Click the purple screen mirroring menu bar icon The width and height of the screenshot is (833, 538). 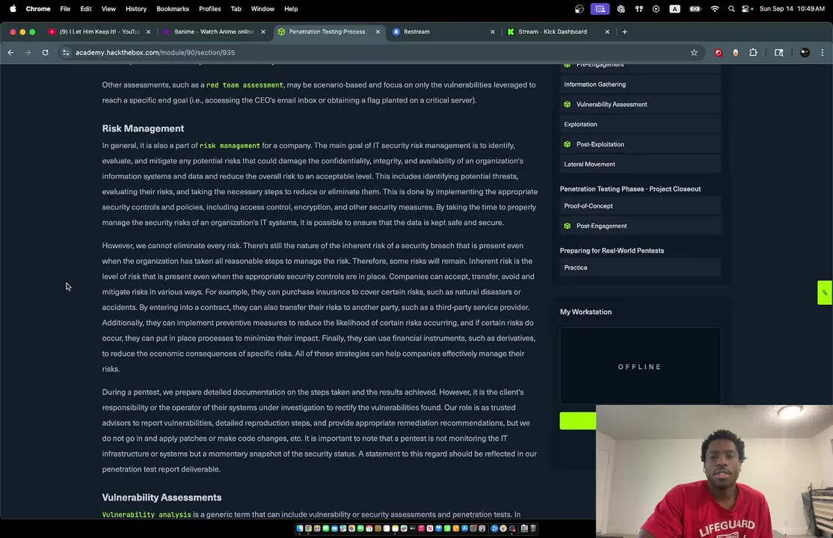[600, 8]
